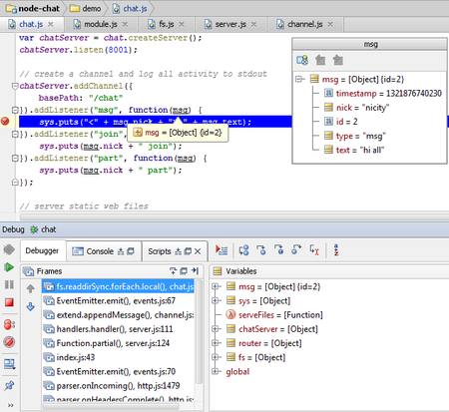This screenshot has width=449, height=412.
Task: Click node-chat breadcrumb
Action: (x=33, y=9)
